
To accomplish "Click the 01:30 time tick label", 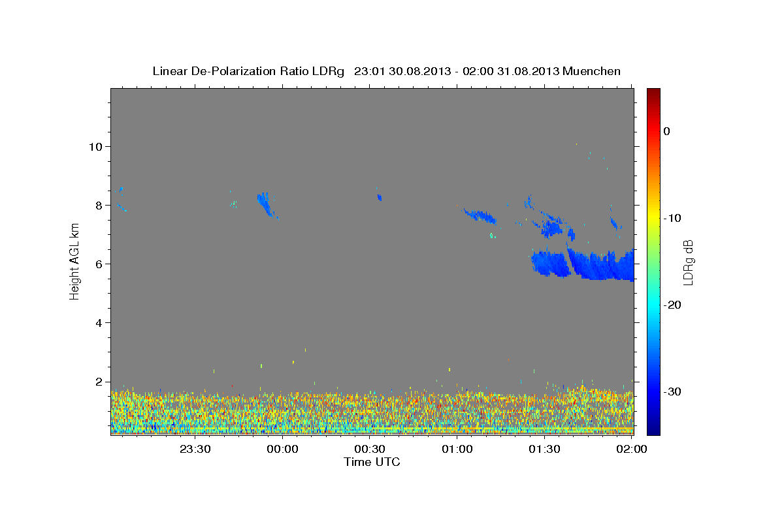I will click(x=544, y=449).
